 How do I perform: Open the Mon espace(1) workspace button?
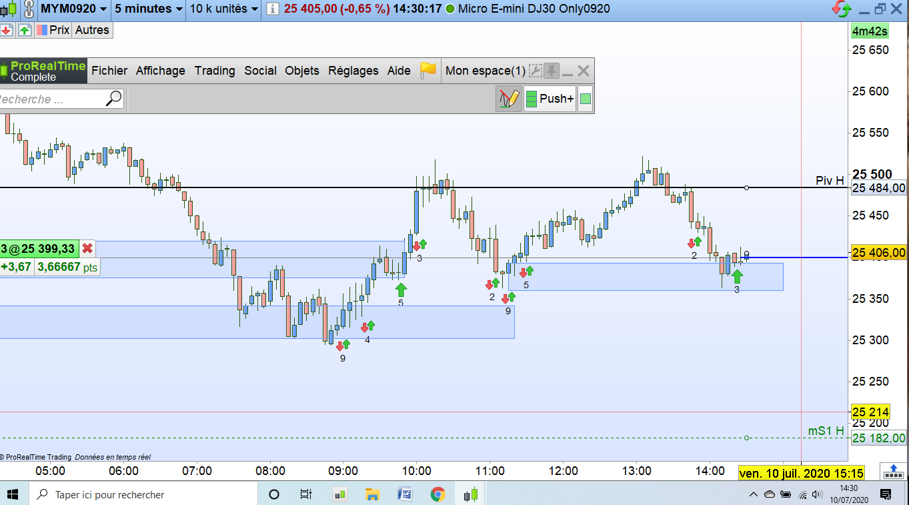click(485, 71)
